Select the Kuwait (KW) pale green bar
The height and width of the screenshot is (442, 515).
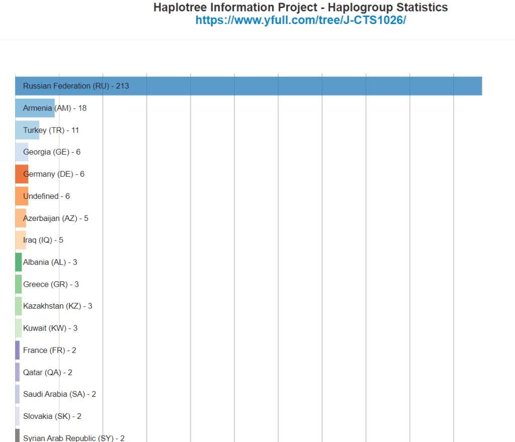[19, 328]
